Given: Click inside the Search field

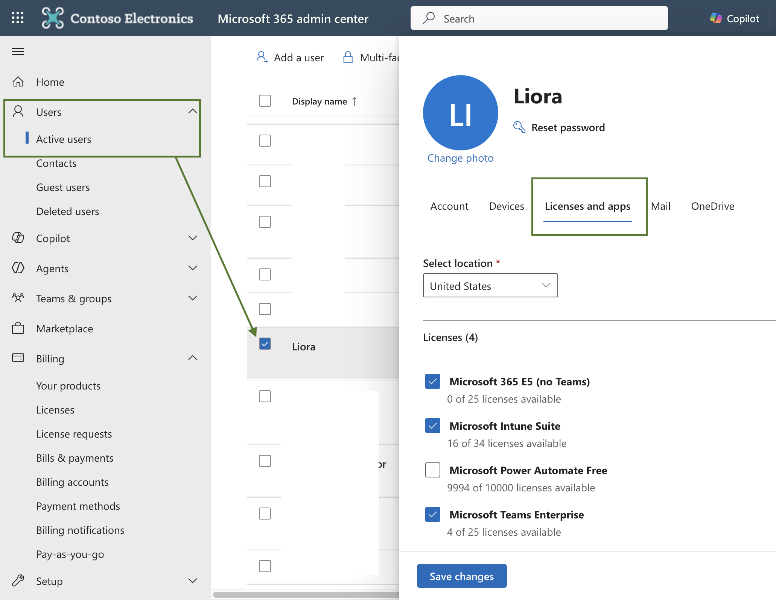Looking at the screenshot, I should click(539, 18).
